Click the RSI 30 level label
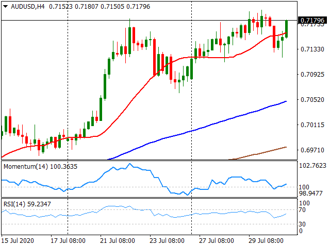Viewport: 330px width, 247px height. [x=302, y=224]
